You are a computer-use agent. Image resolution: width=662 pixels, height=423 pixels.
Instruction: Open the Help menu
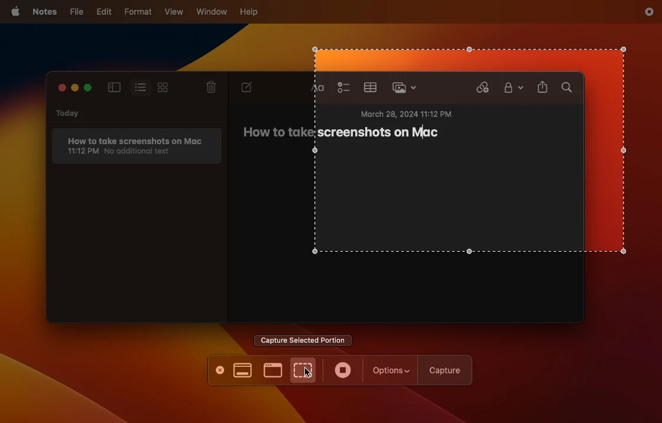(249, 12)
